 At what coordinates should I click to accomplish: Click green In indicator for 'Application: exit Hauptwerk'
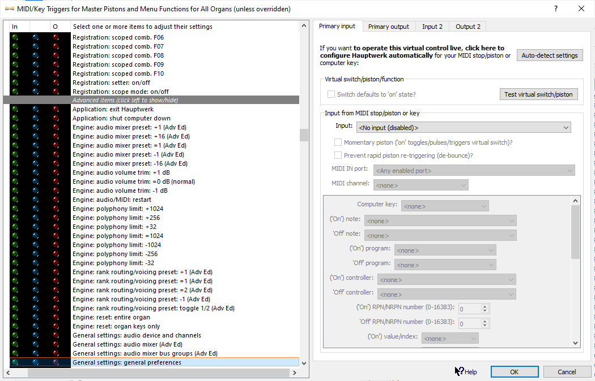point(15,109)
